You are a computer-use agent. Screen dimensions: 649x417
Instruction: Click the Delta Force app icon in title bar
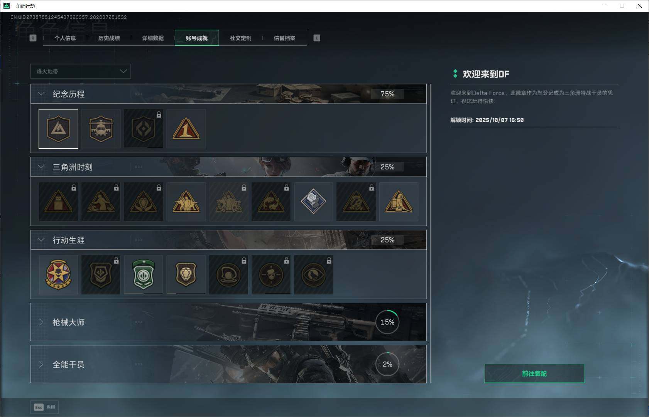(x=6, y=6)
